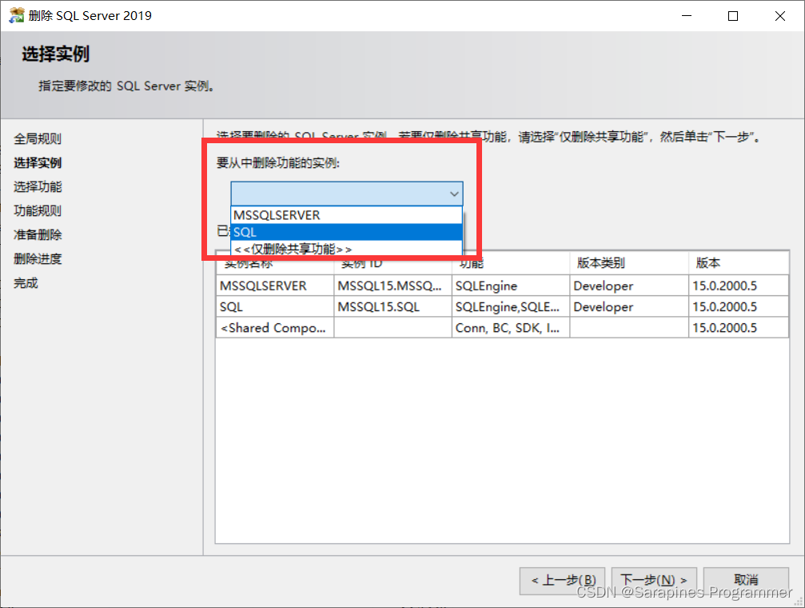
Task: Click 下一步(N) to proceed
Action: coord(653,581)
